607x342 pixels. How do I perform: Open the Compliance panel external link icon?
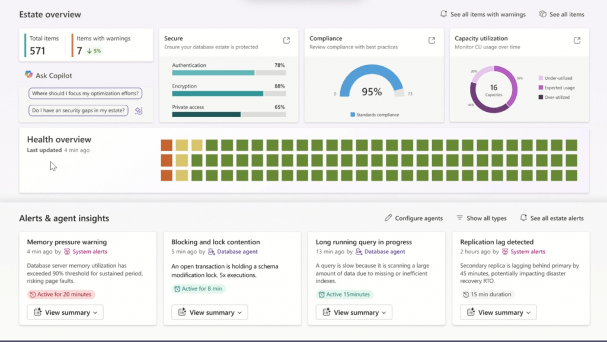tap(432, 41)
